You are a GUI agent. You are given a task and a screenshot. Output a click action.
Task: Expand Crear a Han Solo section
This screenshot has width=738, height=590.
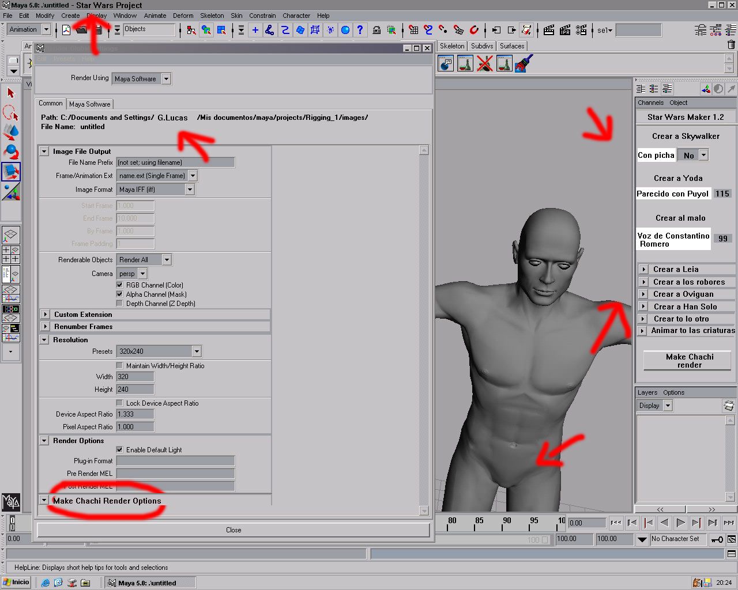pyautogui.click(x=643, y=307)
